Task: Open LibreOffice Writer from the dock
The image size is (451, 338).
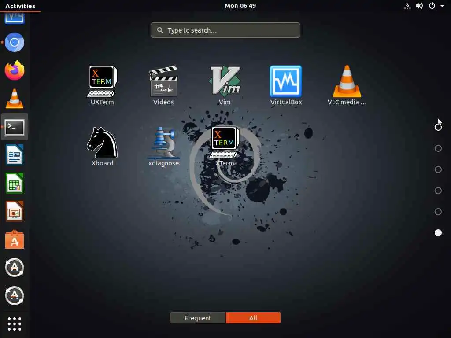Action: pos(15,155)
